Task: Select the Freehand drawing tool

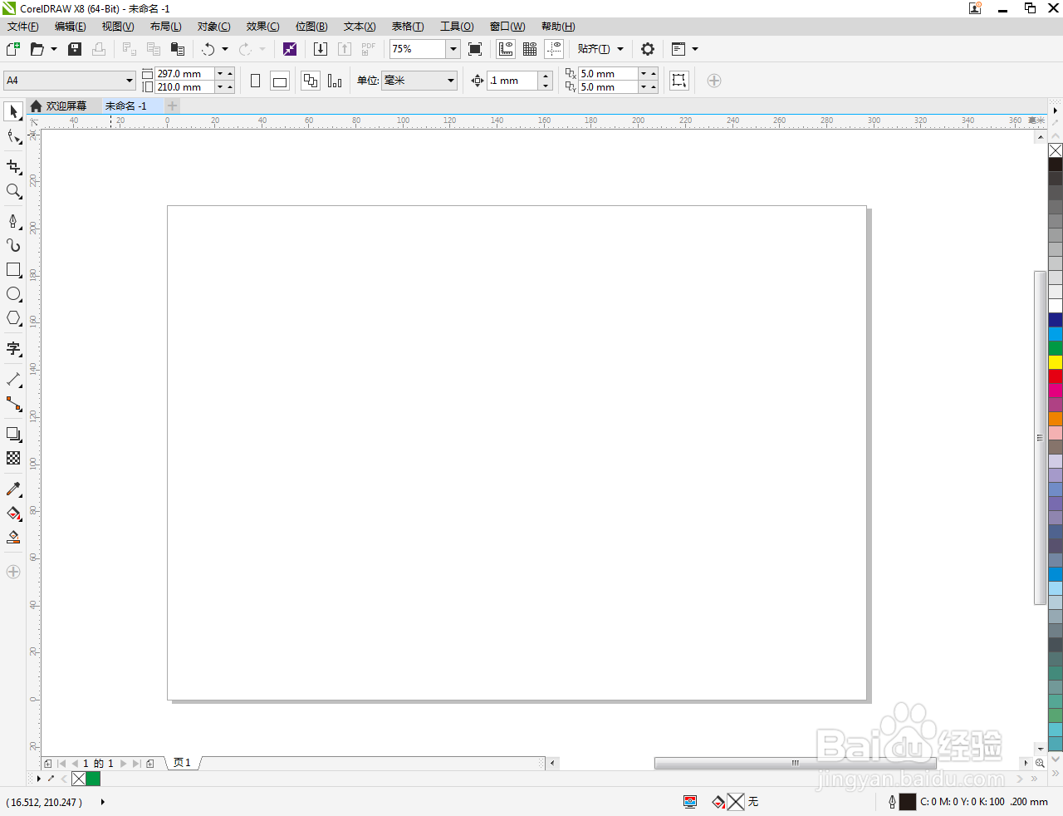Action: point(13,221)
